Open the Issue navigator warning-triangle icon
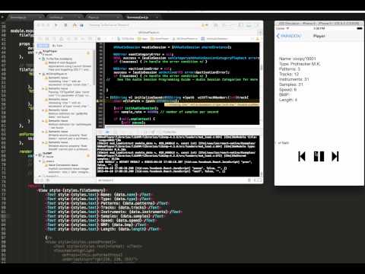This screenshot has width=365, height=274. (x=62, y=39)
